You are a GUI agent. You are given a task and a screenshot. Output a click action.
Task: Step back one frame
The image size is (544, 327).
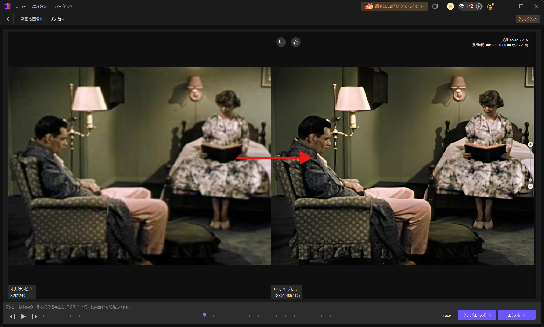pyautogui.click(x=12, y=316)
